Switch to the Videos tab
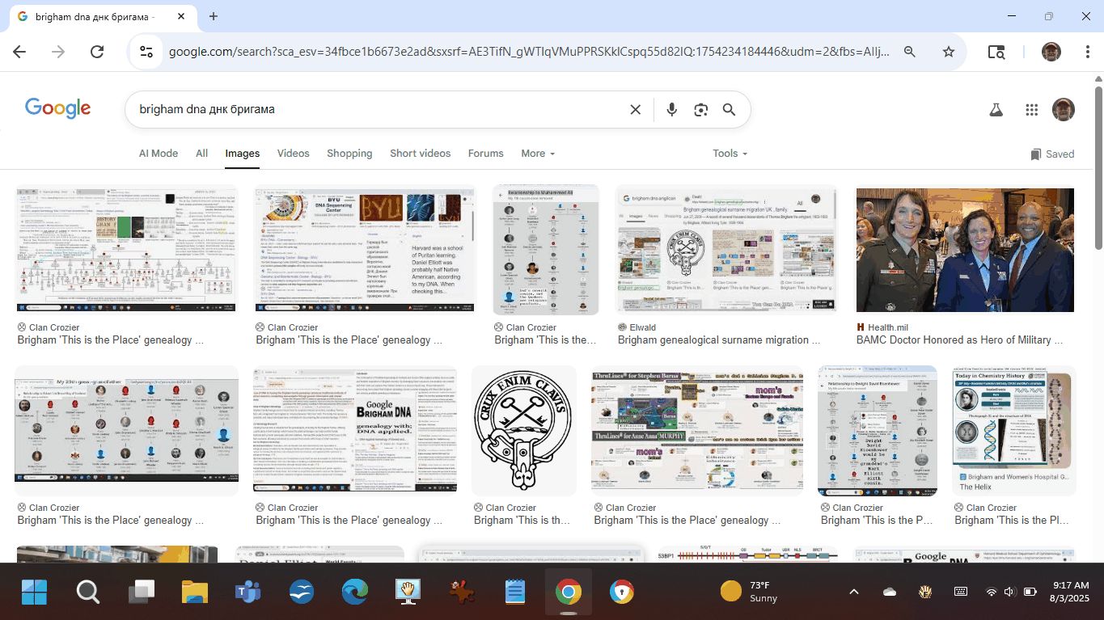 [x=293, y=154]
